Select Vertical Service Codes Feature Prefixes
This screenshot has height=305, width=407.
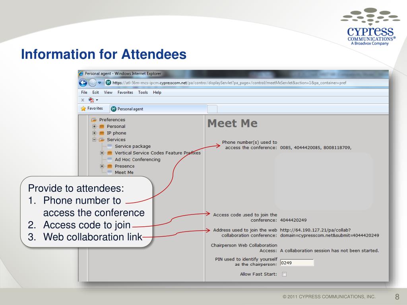tap(158, 153)
